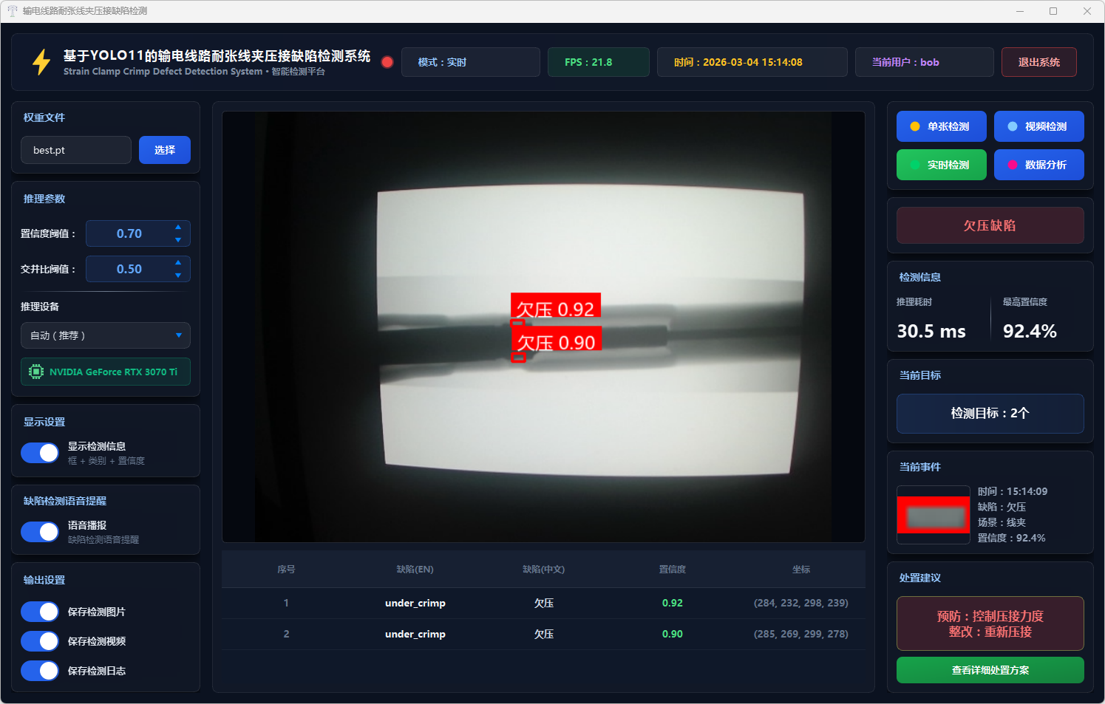Image resolution: width=1105 pixels, height=704 pixels.
Task: Toggle the show detection info switch
Action: click(40, 453)
